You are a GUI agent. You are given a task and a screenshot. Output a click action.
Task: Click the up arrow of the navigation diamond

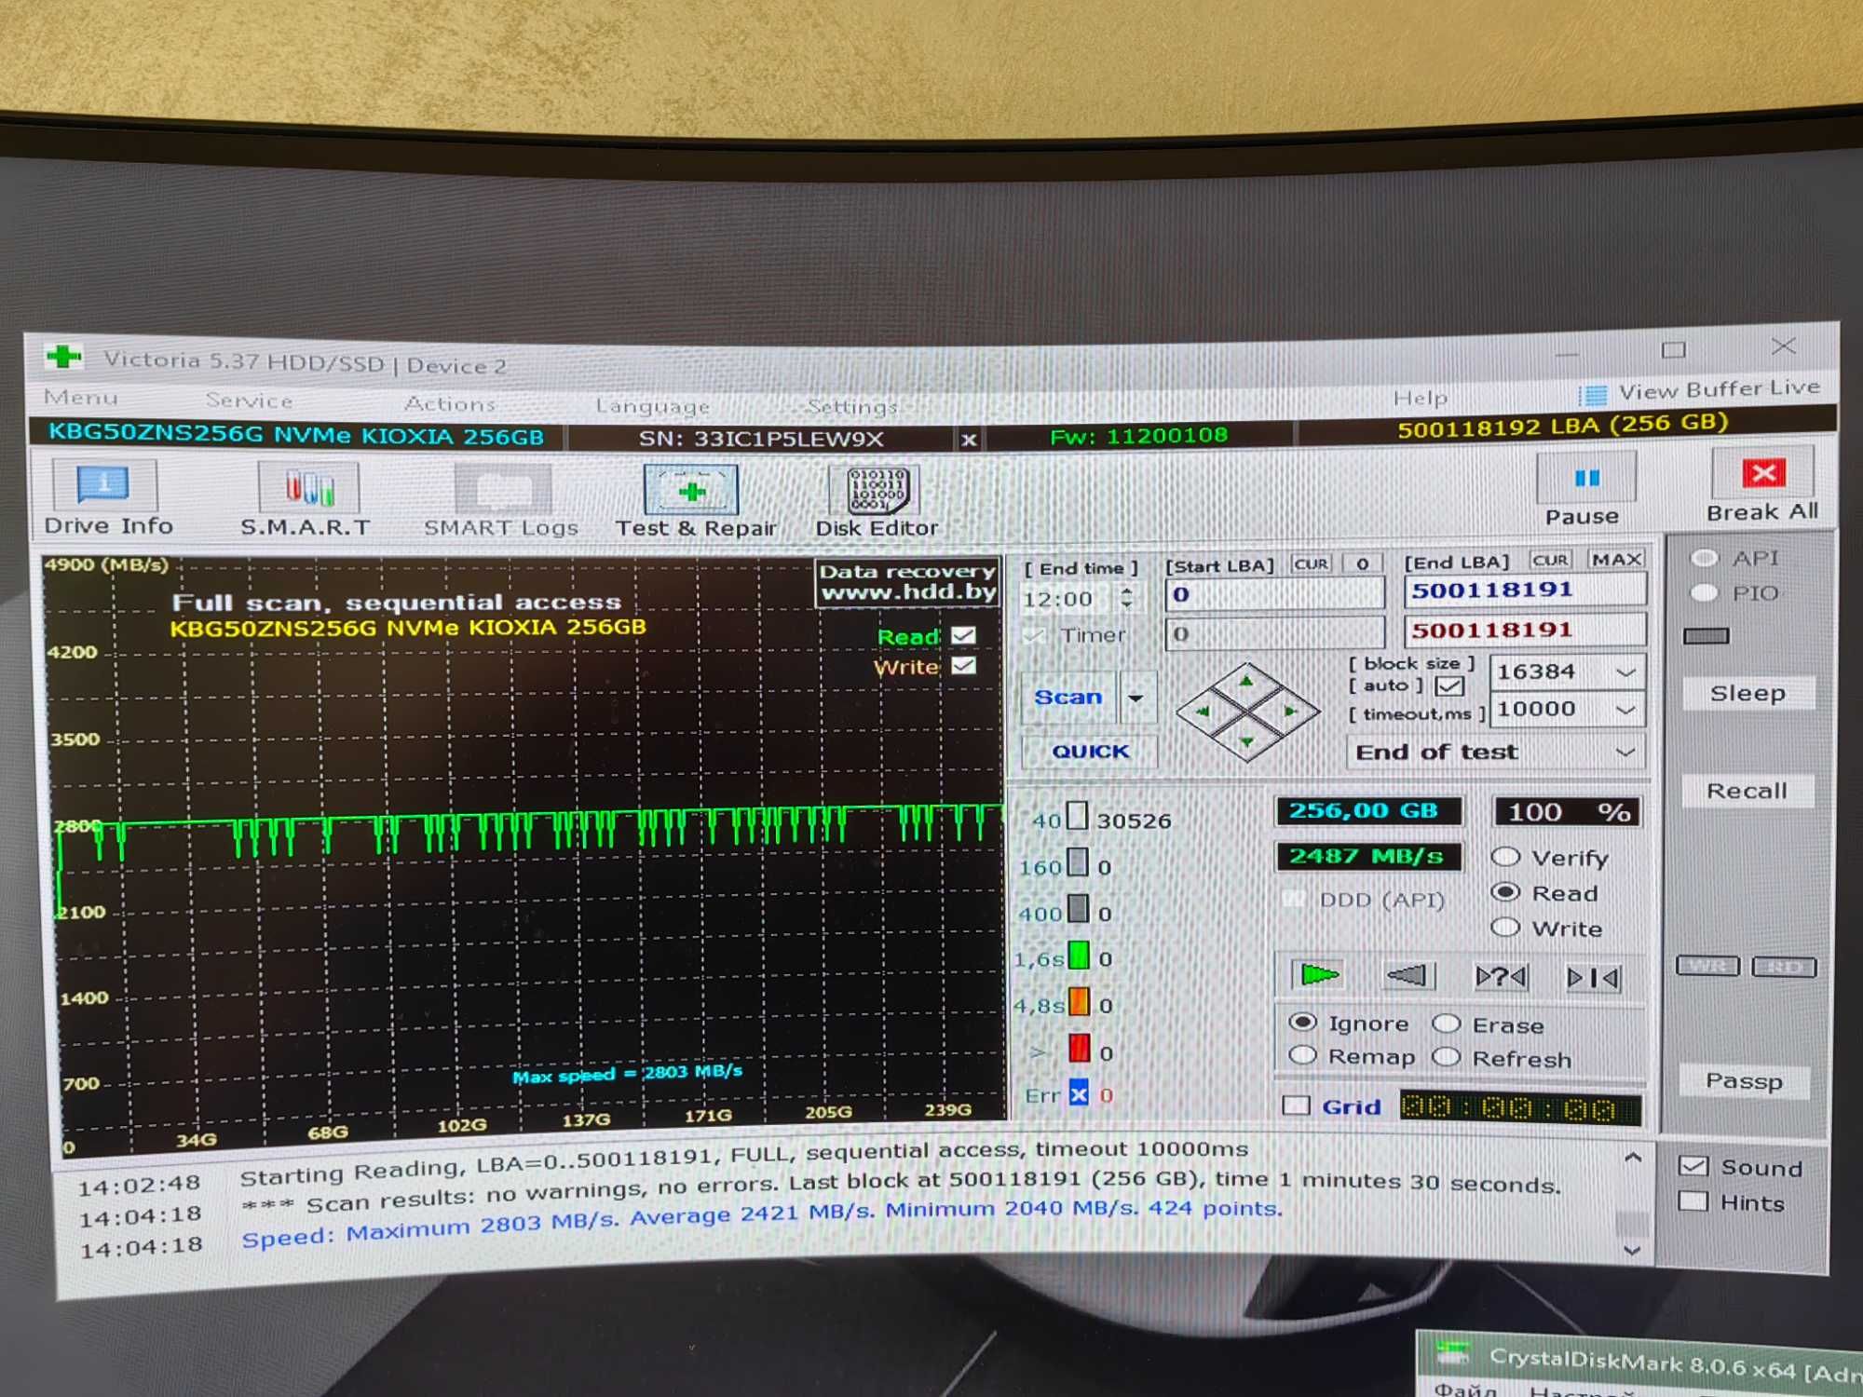point(1246,681)
